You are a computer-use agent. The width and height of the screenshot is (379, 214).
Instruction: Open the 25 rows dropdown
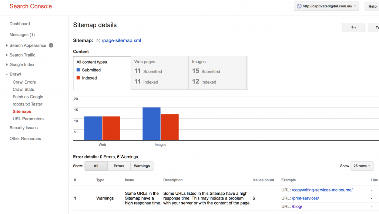tap(362, 166)
